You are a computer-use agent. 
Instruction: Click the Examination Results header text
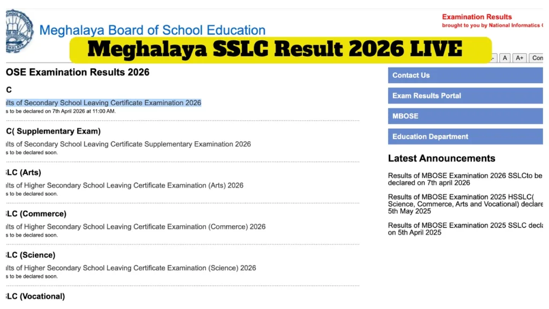tap(477, 17)
